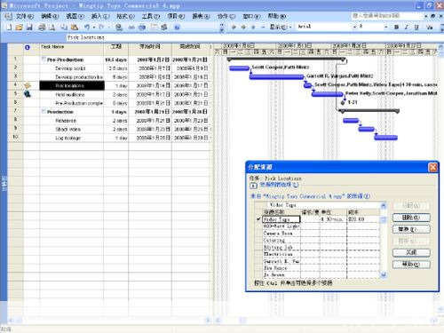The image size is (444, 333).
Task: Expand resource list options in dialog
Action: (x=253, y=186)
